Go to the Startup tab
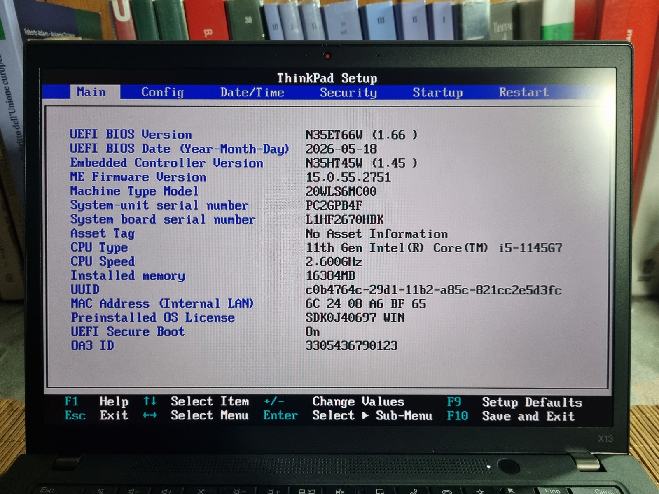659x494 pixels. (x=438, y=93)
